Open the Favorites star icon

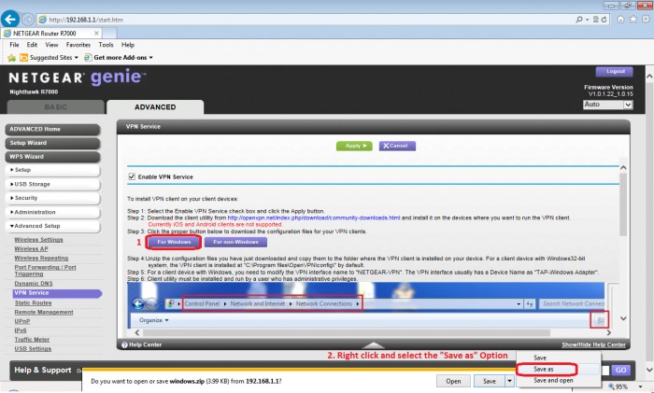coord(633,20)
